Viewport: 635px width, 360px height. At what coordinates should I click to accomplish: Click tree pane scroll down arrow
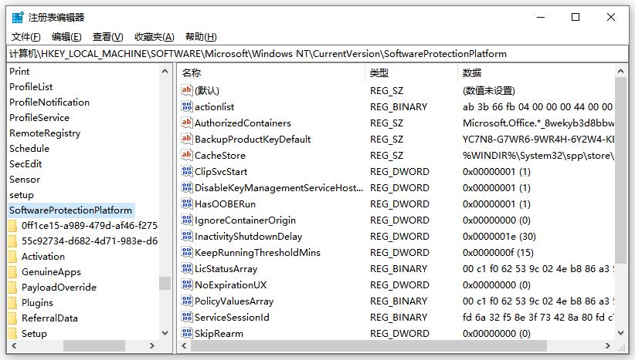click(x=165, y=333)
